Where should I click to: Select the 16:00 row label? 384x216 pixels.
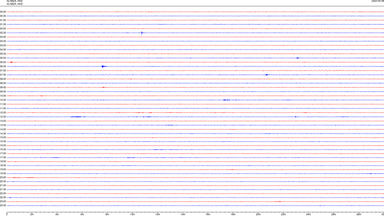point(3,146)
